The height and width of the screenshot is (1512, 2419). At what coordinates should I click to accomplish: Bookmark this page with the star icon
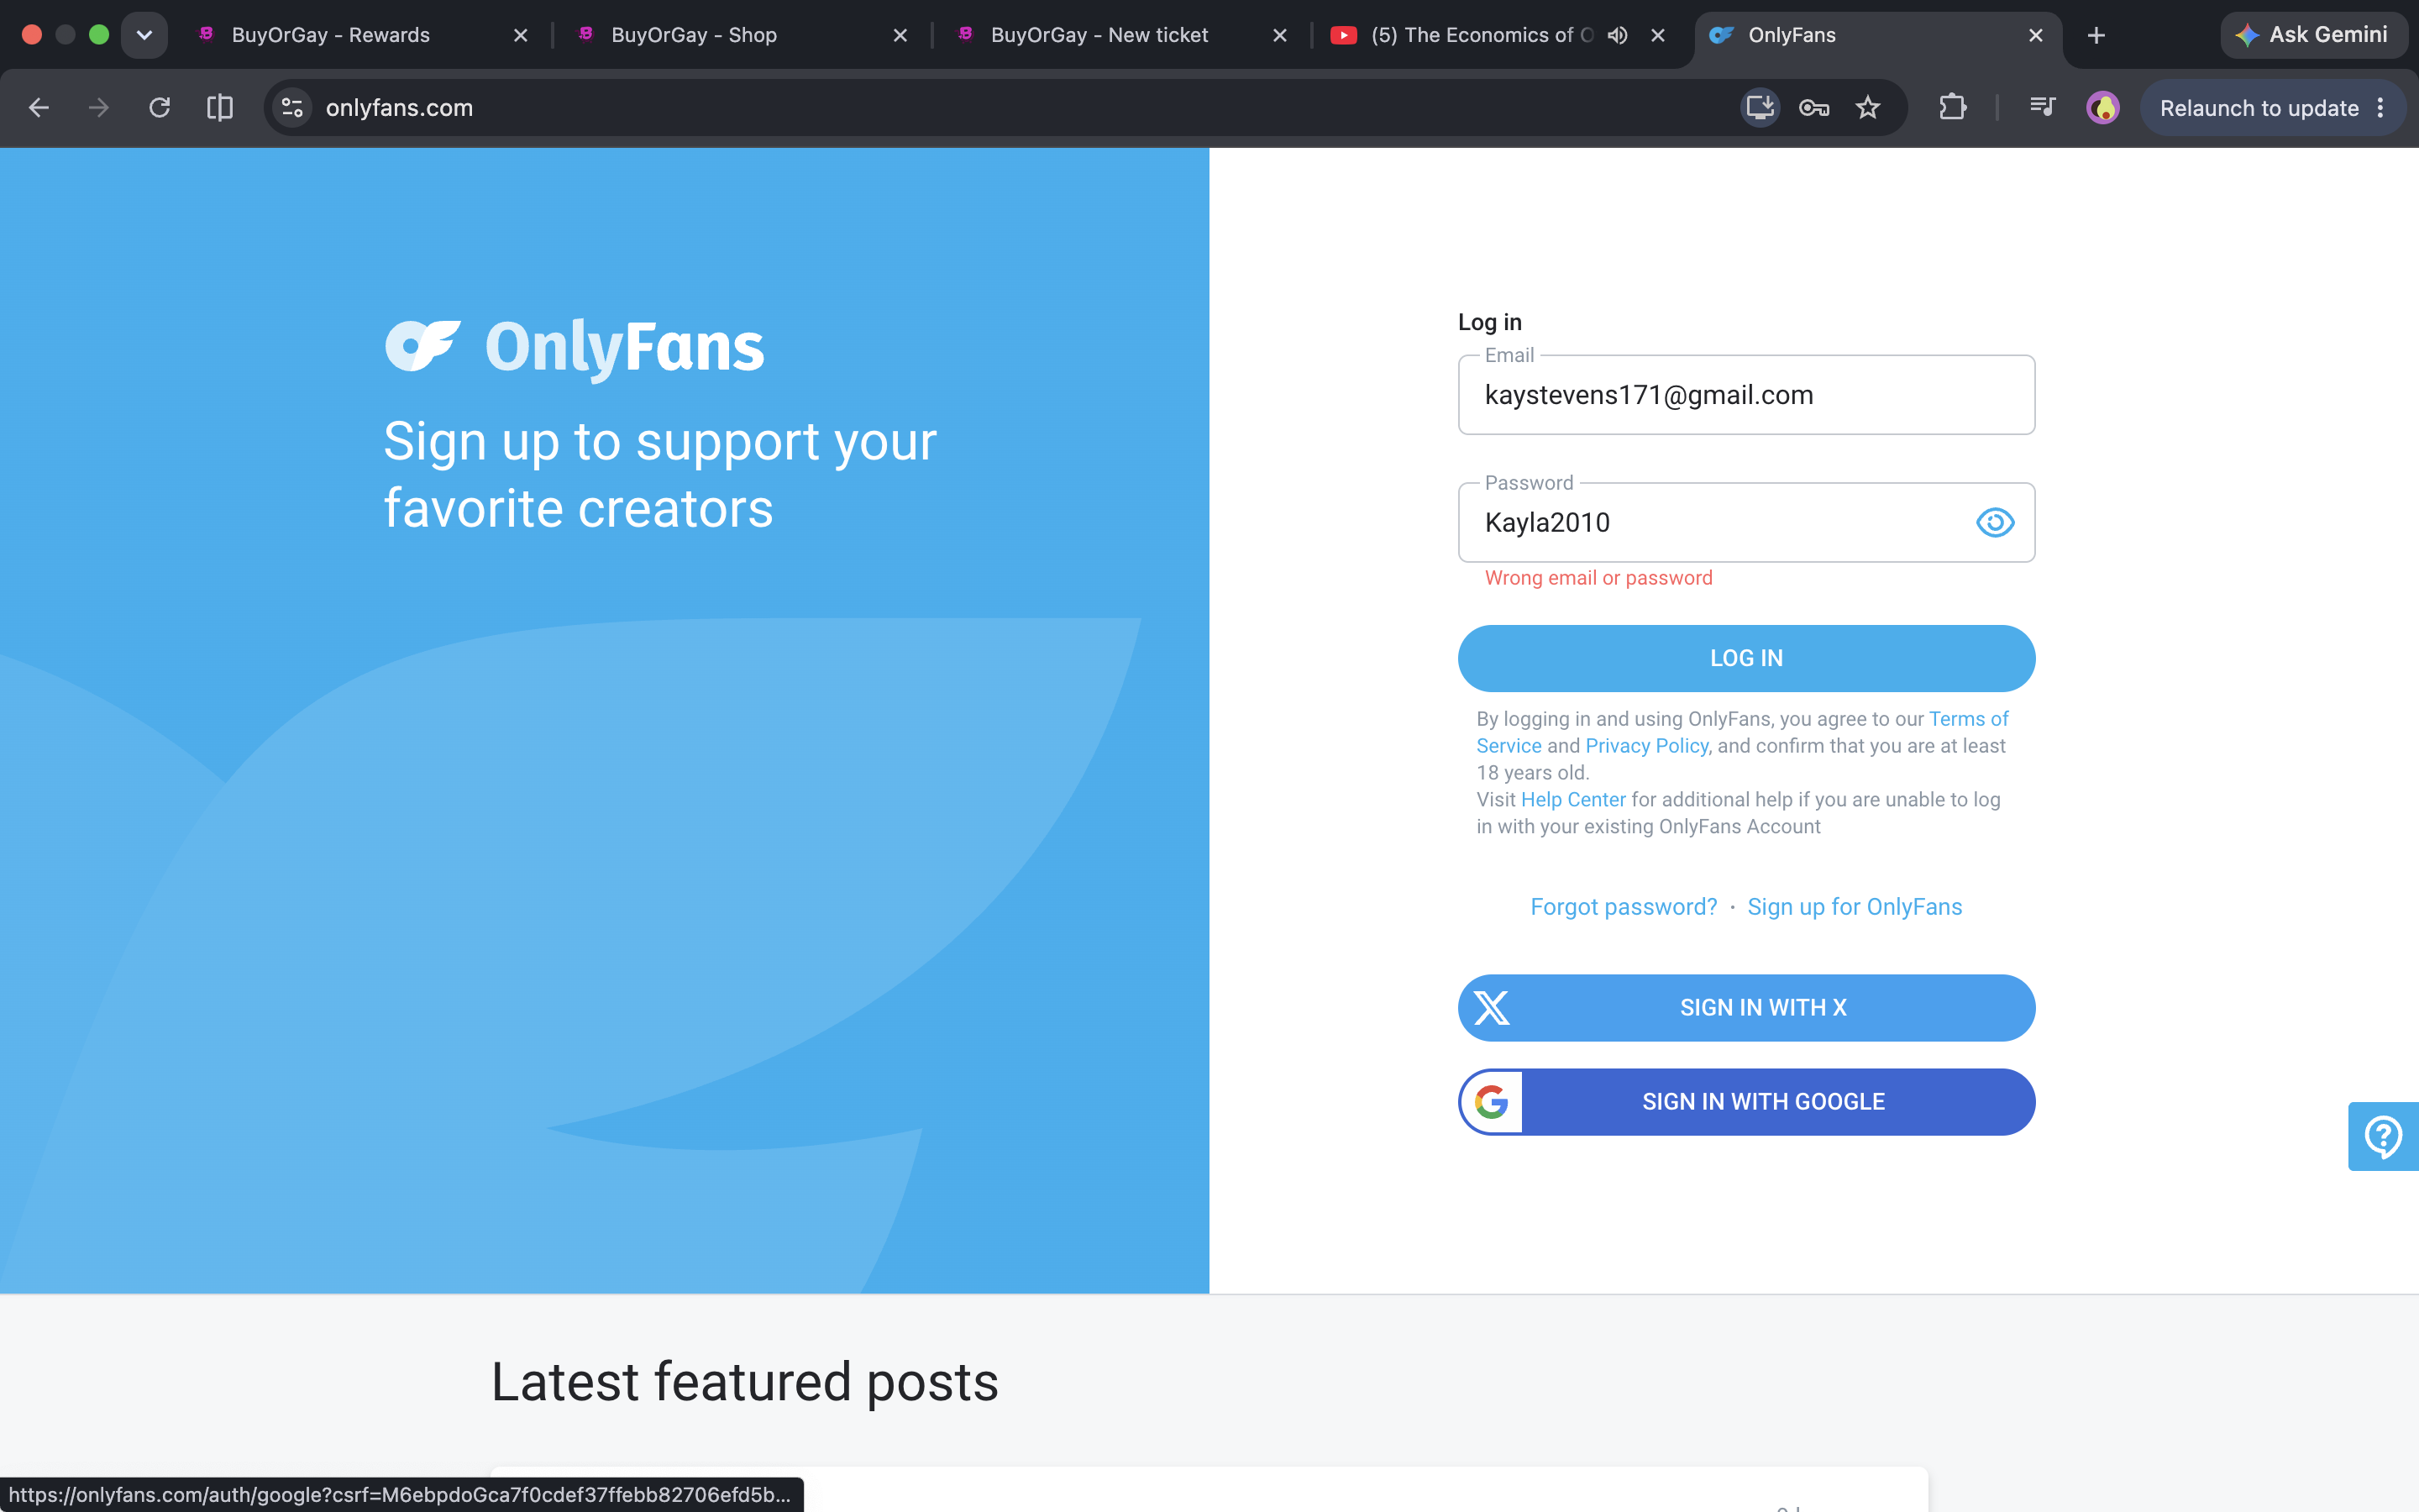pos(1867,108)
